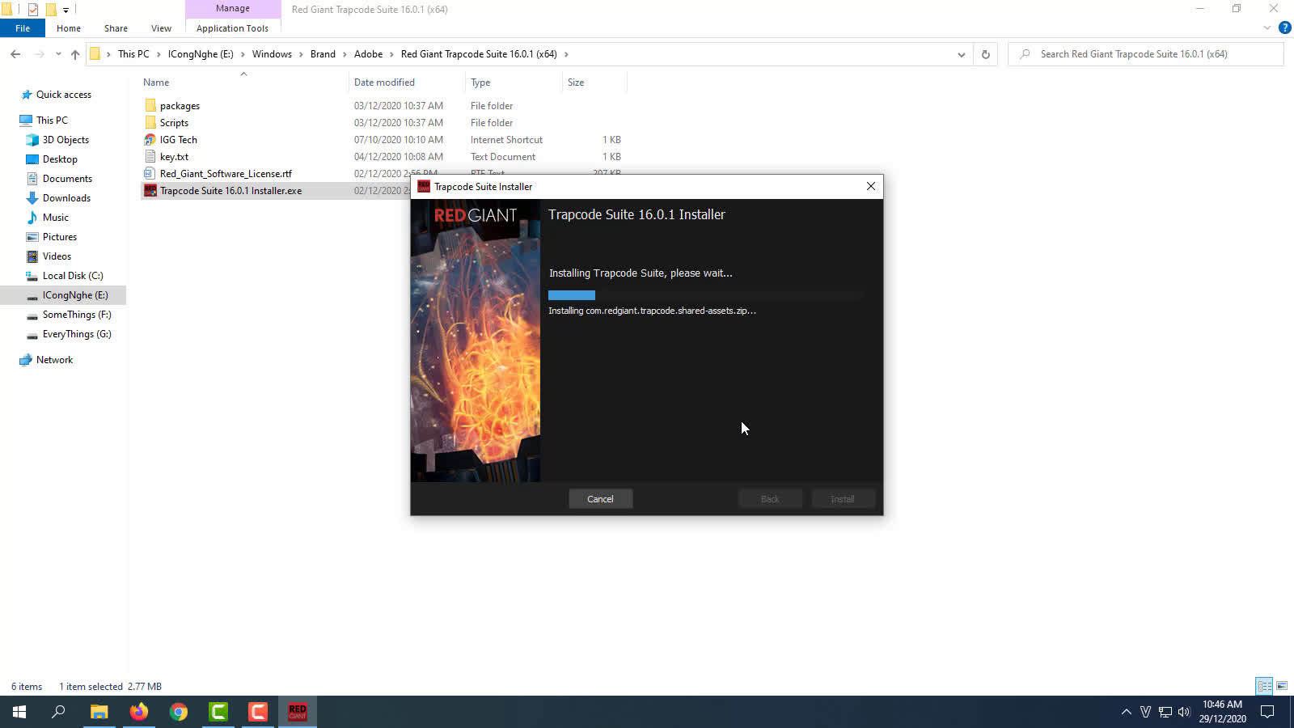
Task: Open the recent locations dropdown arrow
Action: pyautogui.click(x=58, y=54)
